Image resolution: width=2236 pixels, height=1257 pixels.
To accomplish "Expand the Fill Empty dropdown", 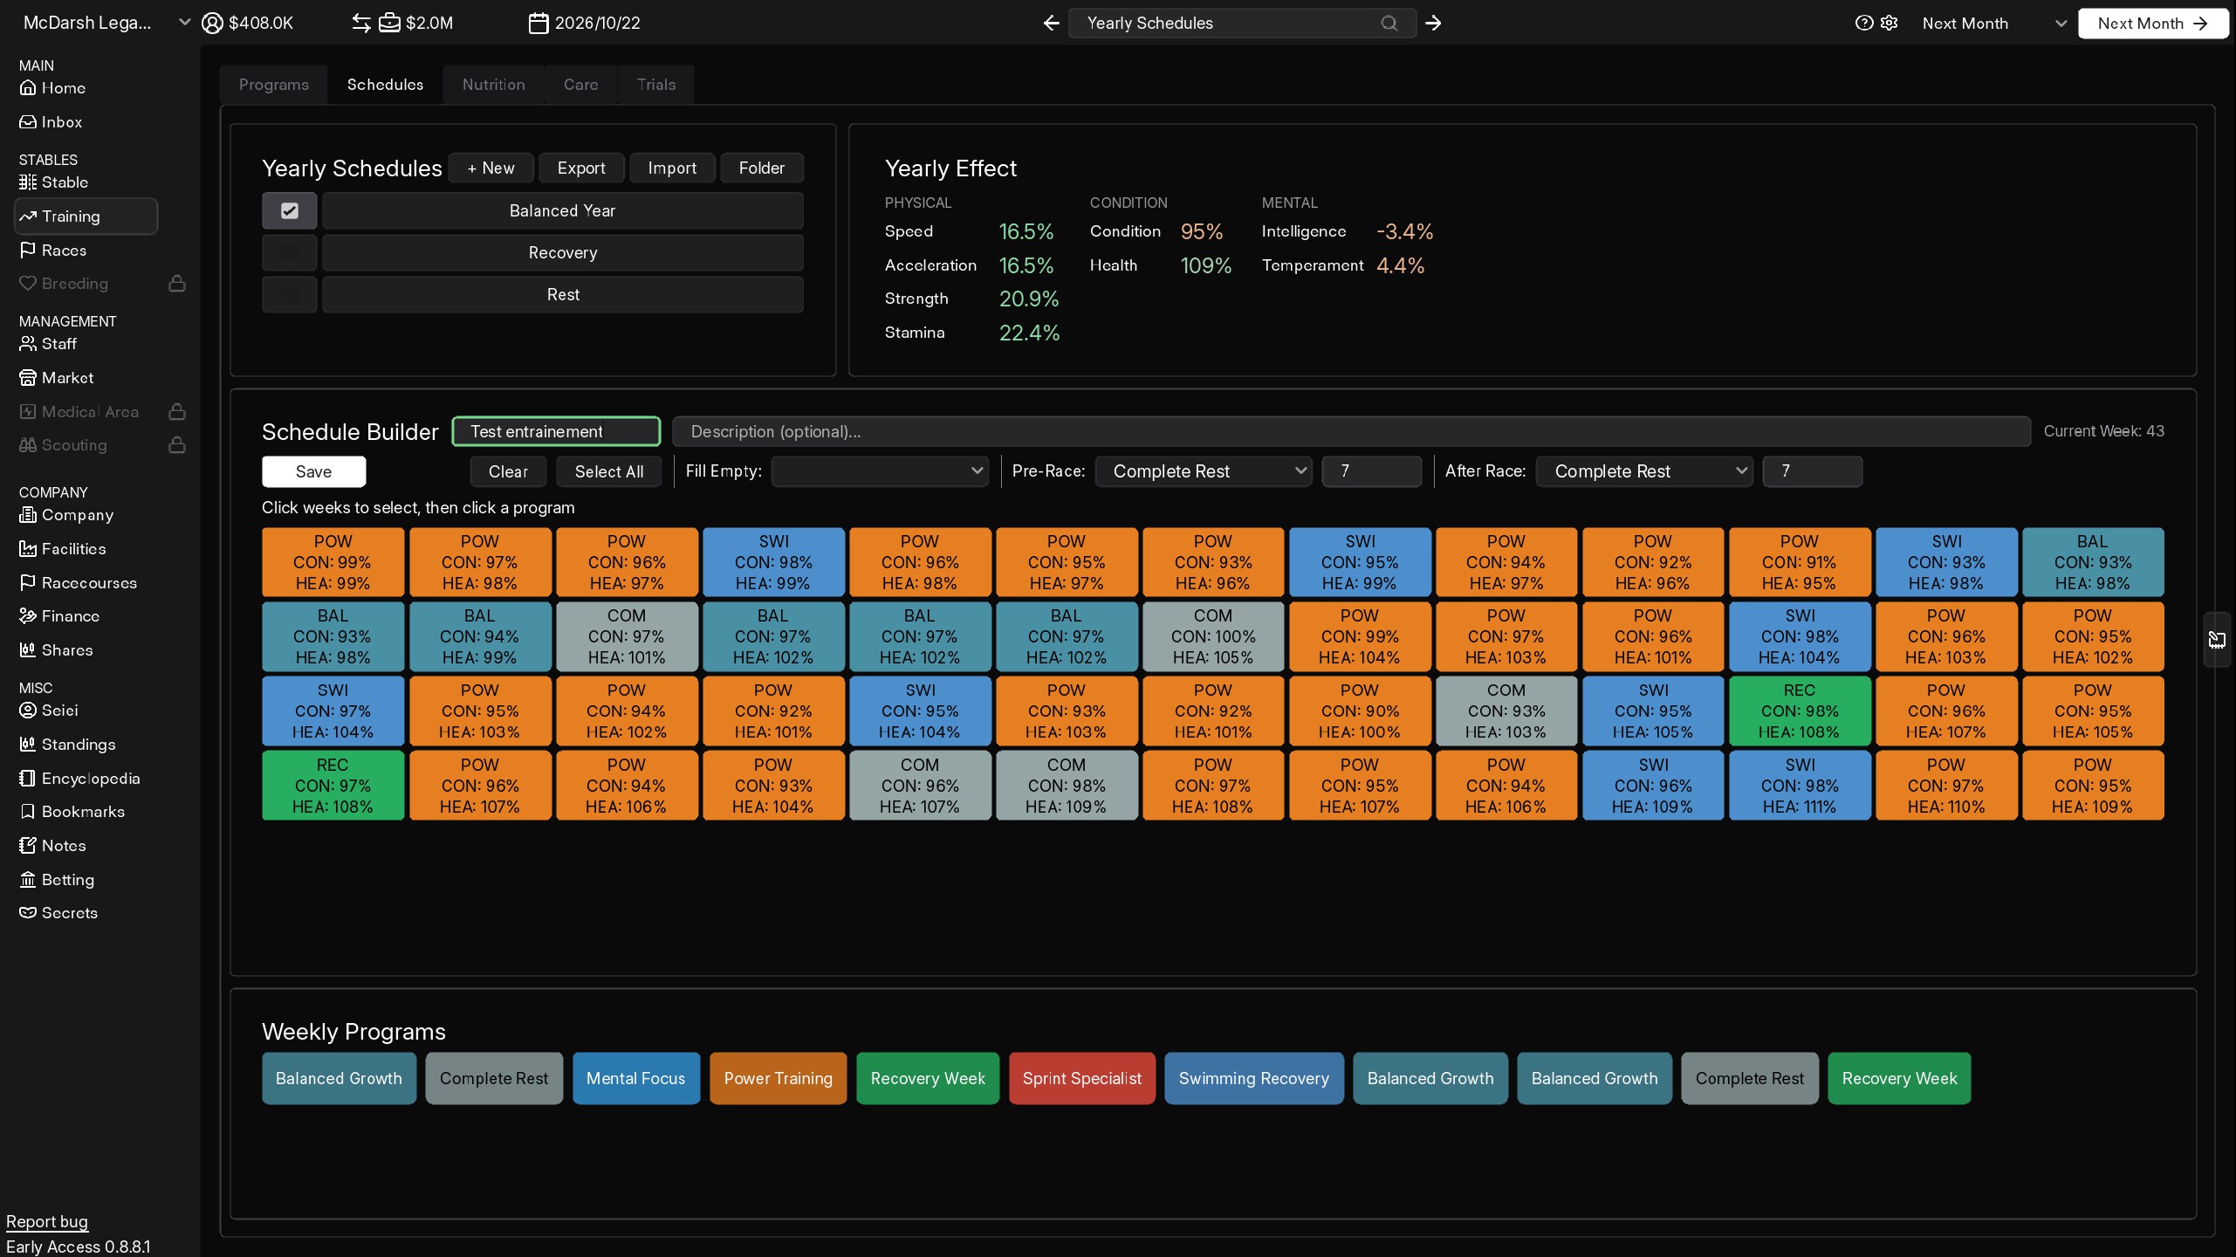I will [x=880, y=471].
